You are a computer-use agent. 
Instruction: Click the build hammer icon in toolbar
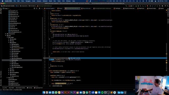coord(126,6)
